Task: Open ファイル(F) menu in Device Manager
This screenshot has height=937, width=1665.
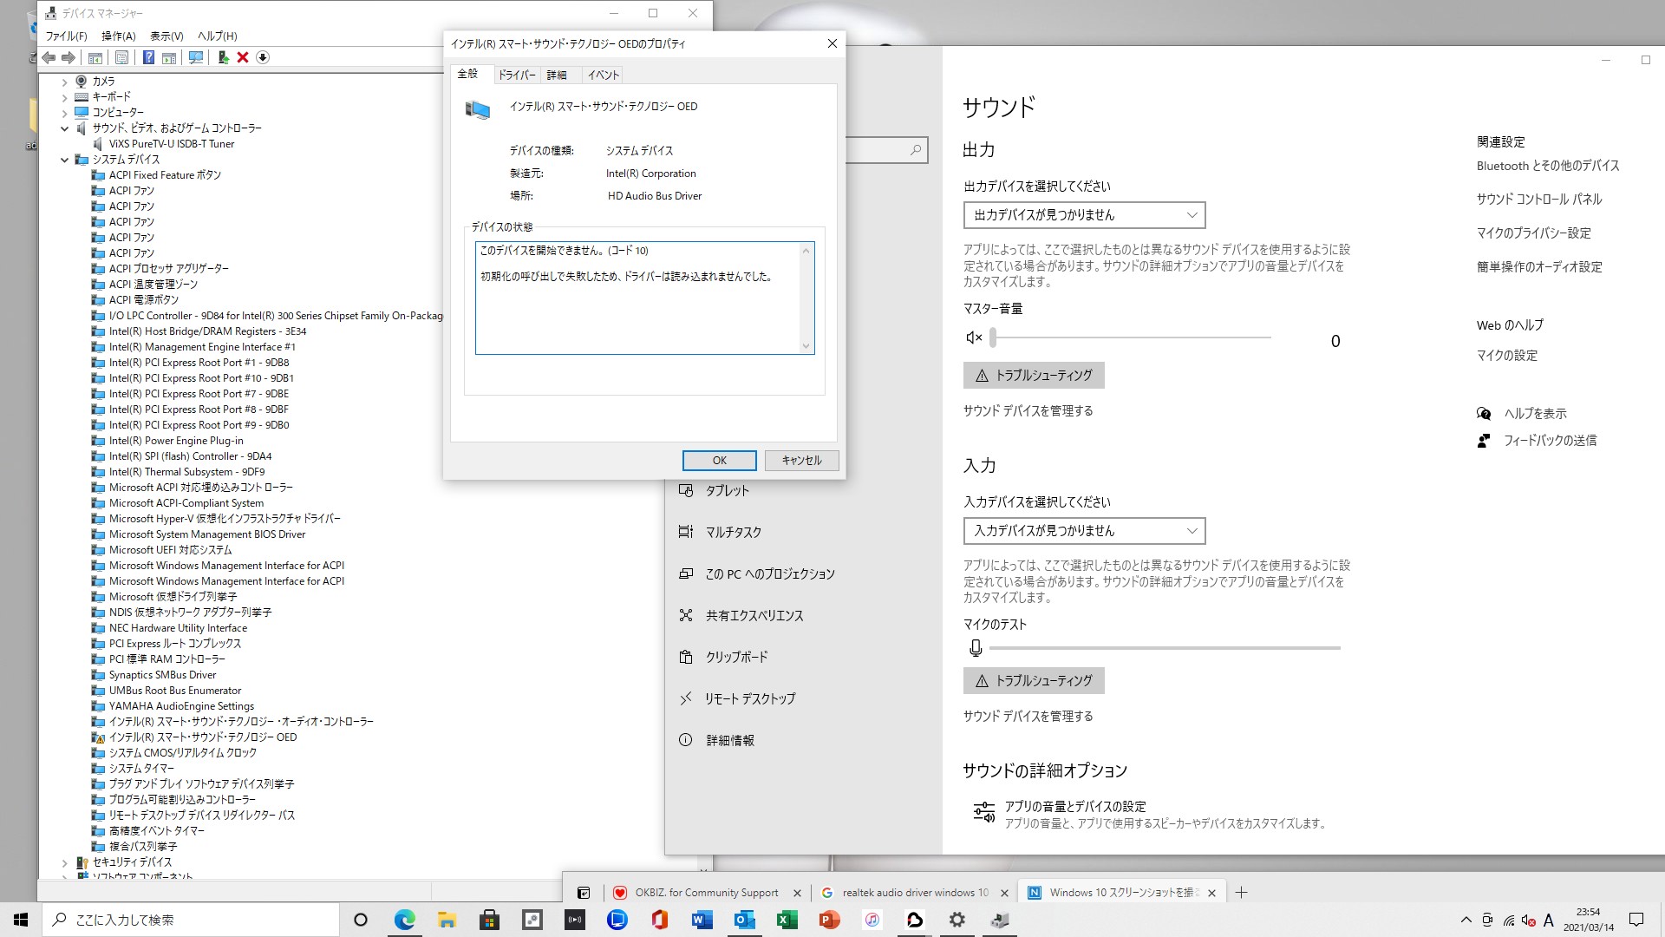Action: click(x=66, y=36)
